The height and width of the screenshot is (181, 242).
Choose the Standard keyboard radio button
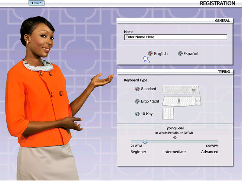pos(137,89)
